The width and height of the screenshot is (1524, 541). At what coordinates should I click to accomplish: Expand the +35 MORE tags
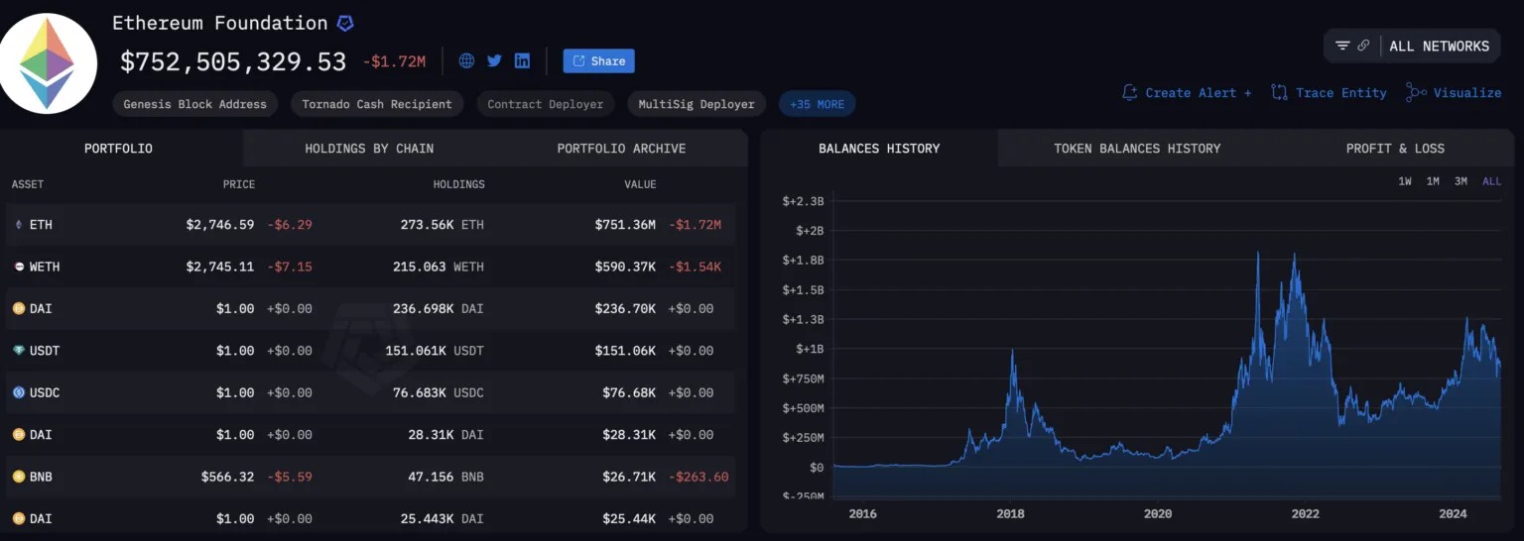(817, 104)
